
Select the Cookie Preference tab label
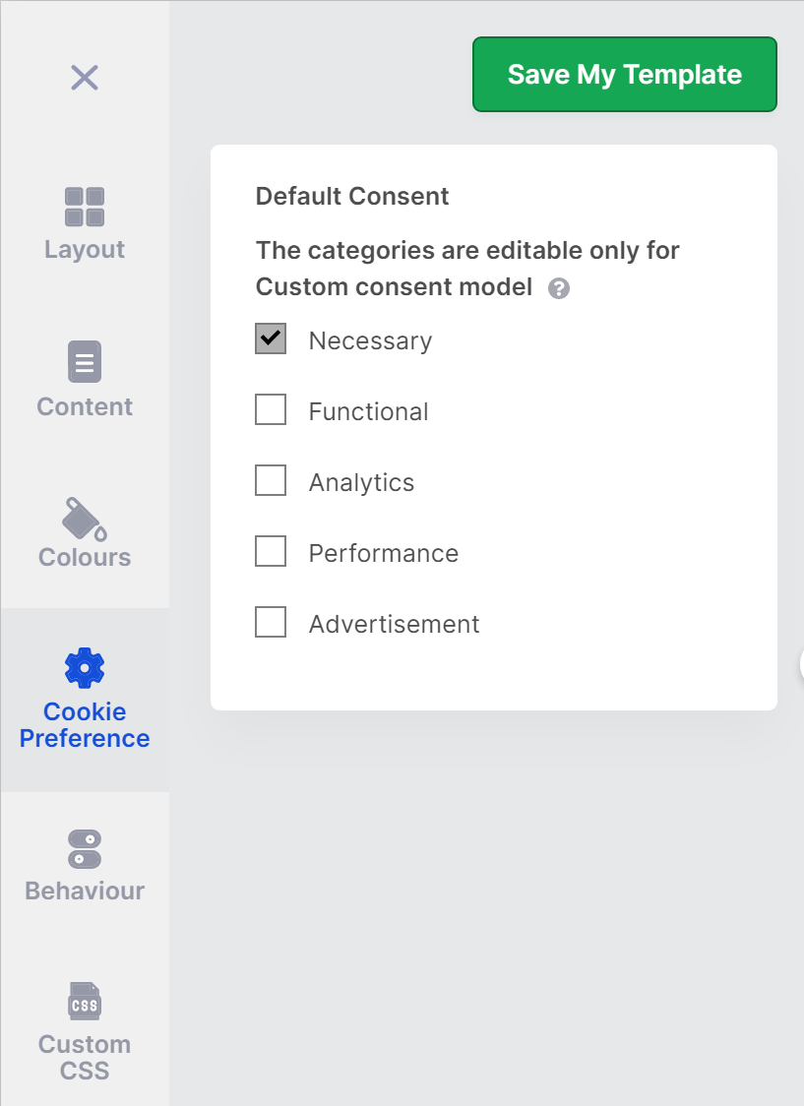[x=85, y=725]
